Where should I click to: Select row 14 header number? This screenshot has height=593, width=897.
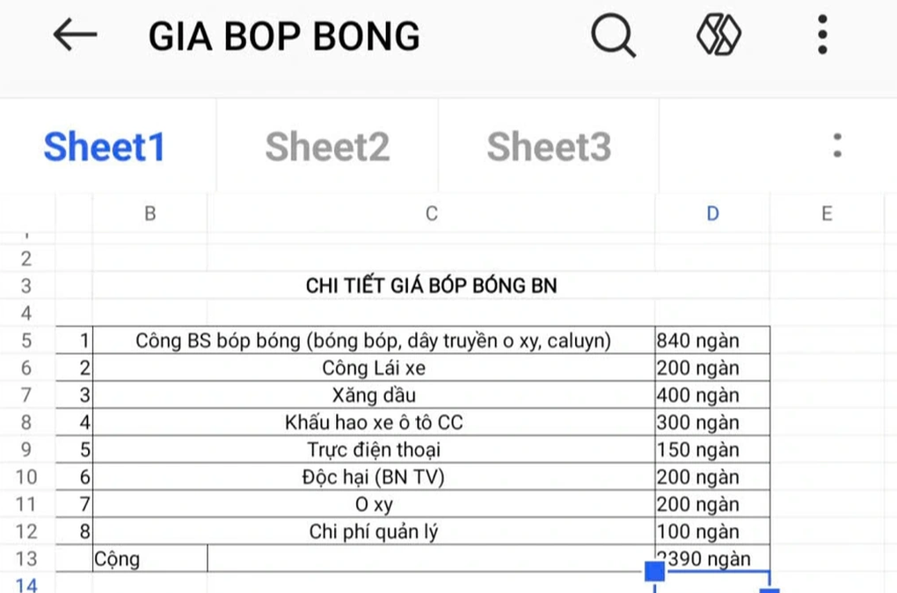point(26,584)
